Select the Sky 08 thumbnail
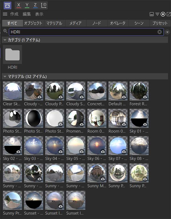 point(139,146)
